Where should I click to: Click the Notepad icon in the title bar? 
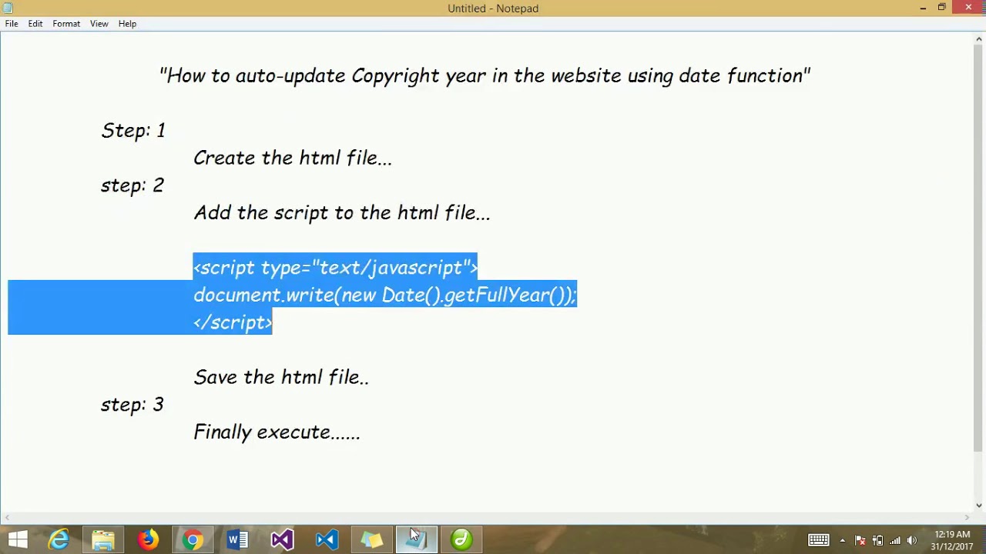pos(8,8)
